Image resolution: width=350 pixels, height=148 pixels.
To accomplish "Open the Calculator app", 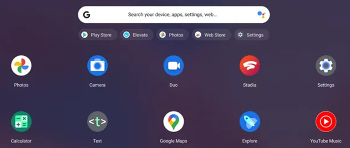I will pos(21,122).
